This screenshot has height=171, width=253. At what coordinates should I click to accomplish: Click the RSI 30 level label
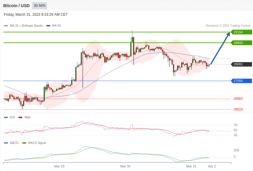[235, 135]
